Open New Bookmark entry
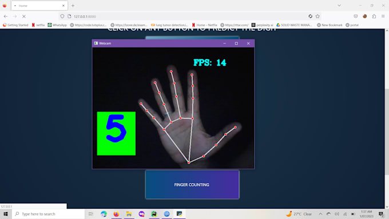The height and width of the screenshot is (219, 389). [x=330, y=25]
